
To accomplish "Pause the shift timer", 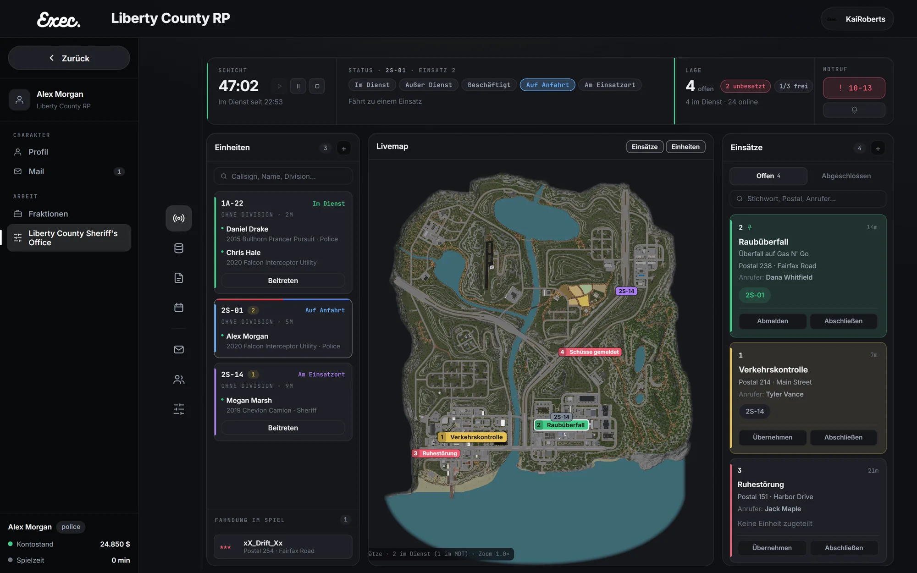I will pos(298,86).
